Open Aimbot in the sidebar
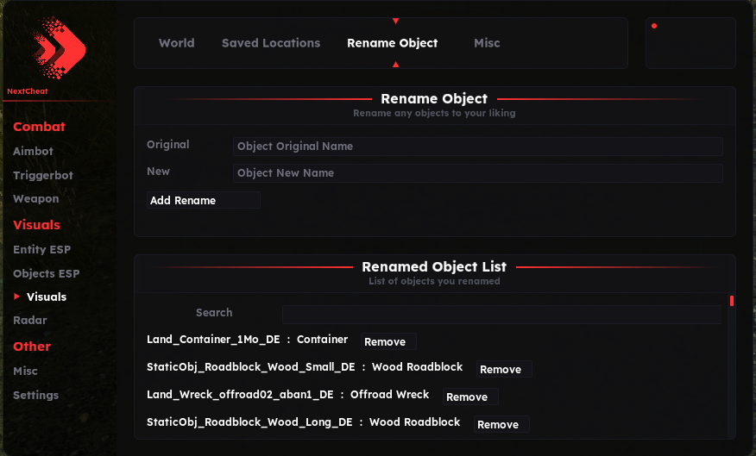This screenshot has height=456, width=756. pyautogui.click(x=33, y=151)
